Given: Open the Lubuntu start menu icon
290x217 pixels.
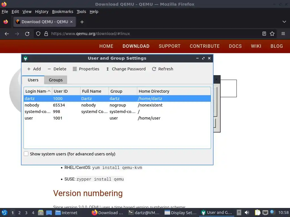Looking at the screenshot, I should pyautogui.click(x=5, y=213).
